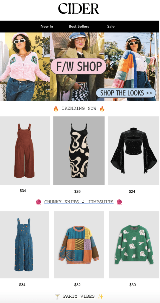
Task: View the blue denim floral jumpsuit
Action: [24, 245]
